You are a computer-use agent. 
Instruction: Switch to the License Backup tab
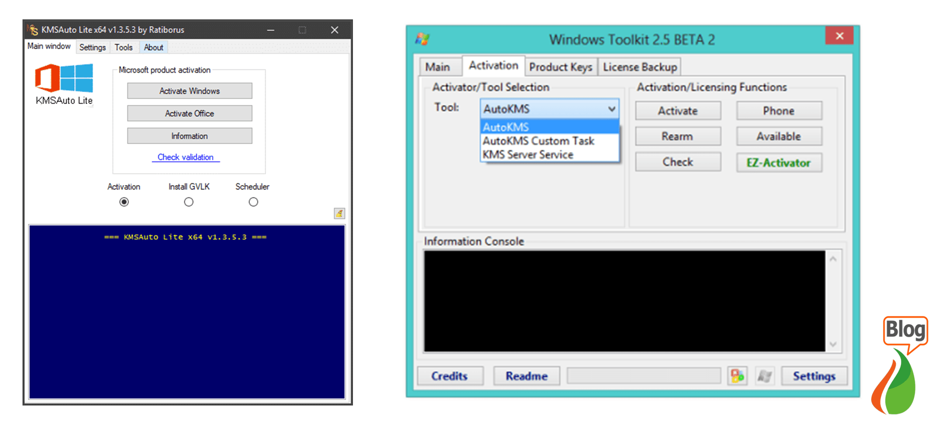pos(640,67)
